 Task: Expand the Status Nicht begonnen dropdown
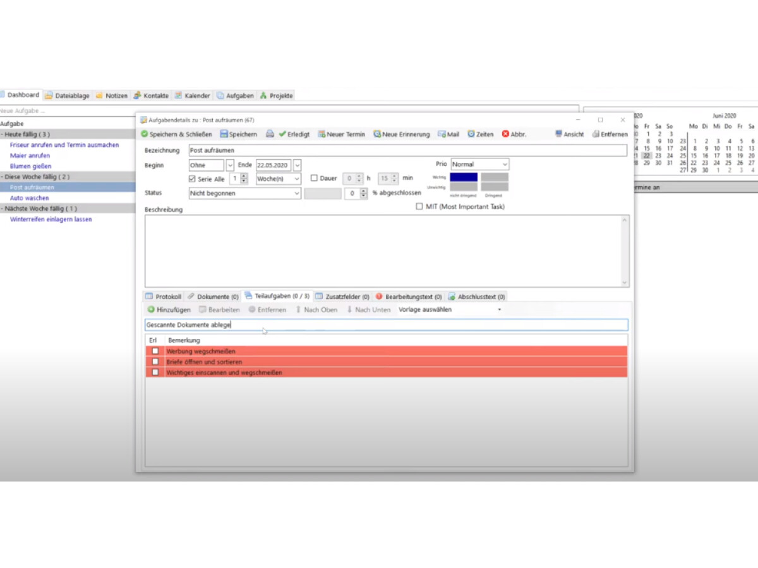[x=245, y=194]
